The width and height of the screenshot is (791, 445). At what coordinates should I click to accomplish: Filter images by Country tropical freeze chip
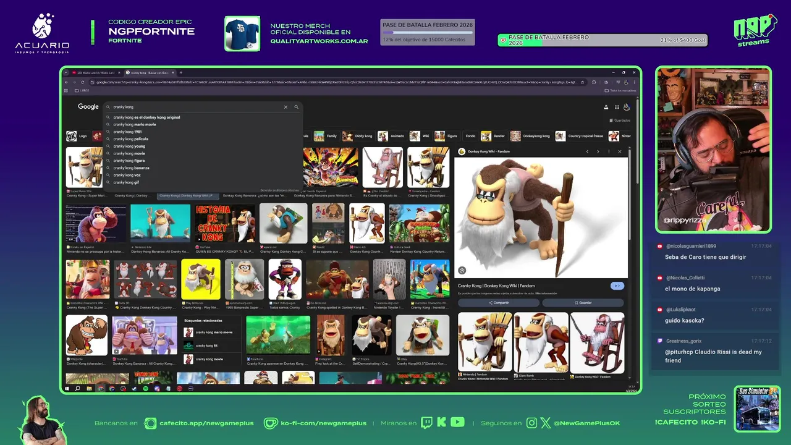[x=580, y=136]
